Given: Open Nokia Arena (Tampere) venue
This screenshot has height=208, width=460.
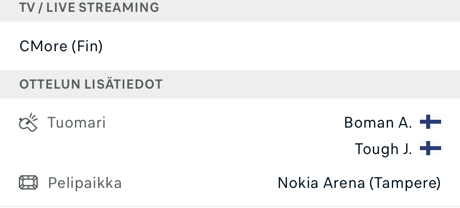Looking at the screenshot, I should [359, 183].
